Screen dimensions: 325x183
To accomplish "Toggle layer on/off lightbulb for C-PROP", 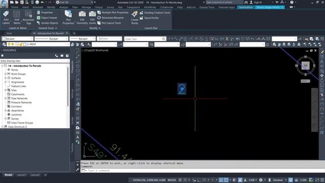I will point(9,44).
